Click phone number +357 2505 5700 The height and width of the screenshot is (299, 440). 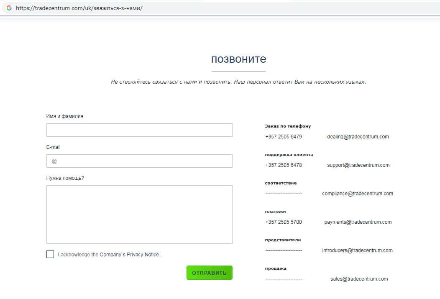click(284, 222)
